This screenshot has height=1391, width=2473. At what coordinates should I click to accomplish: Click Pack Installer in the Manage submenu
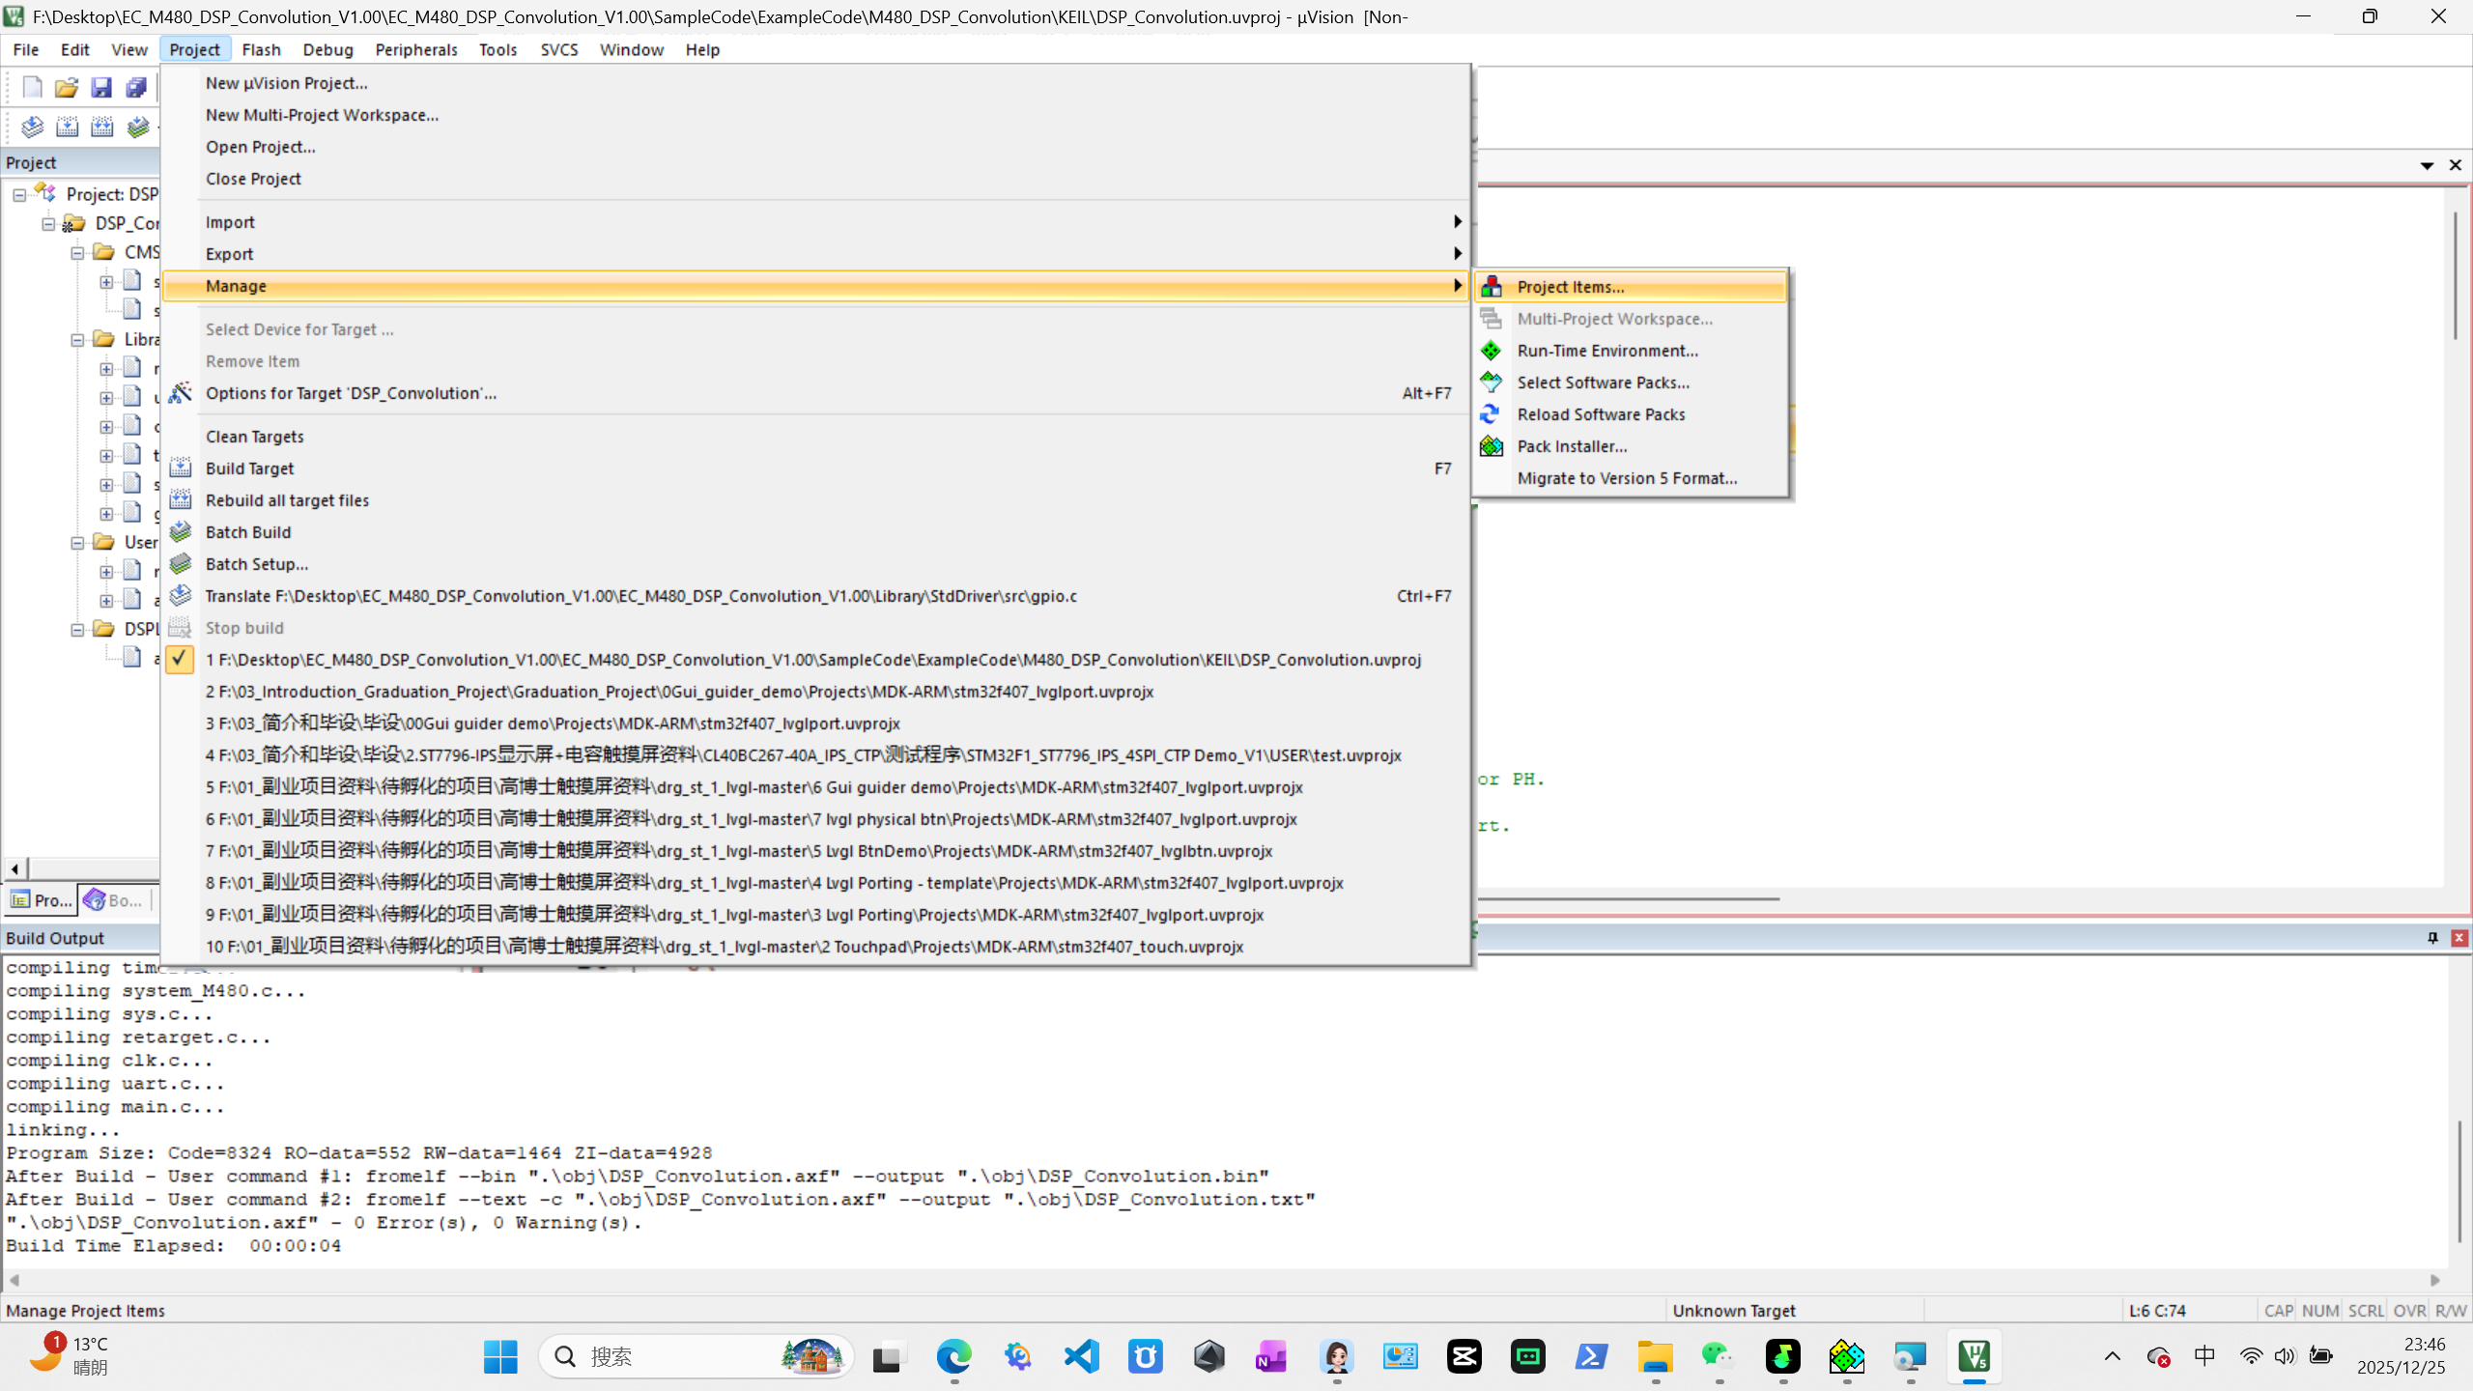point(1572,446)
